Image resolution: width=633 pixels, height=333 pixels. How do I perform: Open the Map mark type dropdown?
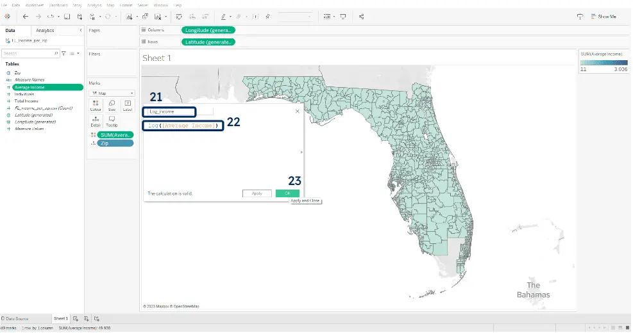point(112,93)
